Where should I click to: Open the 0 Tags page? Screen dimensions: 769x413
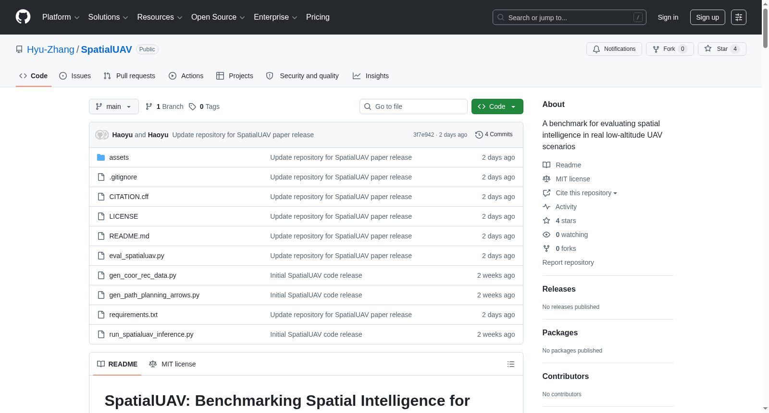pos(204,106)
